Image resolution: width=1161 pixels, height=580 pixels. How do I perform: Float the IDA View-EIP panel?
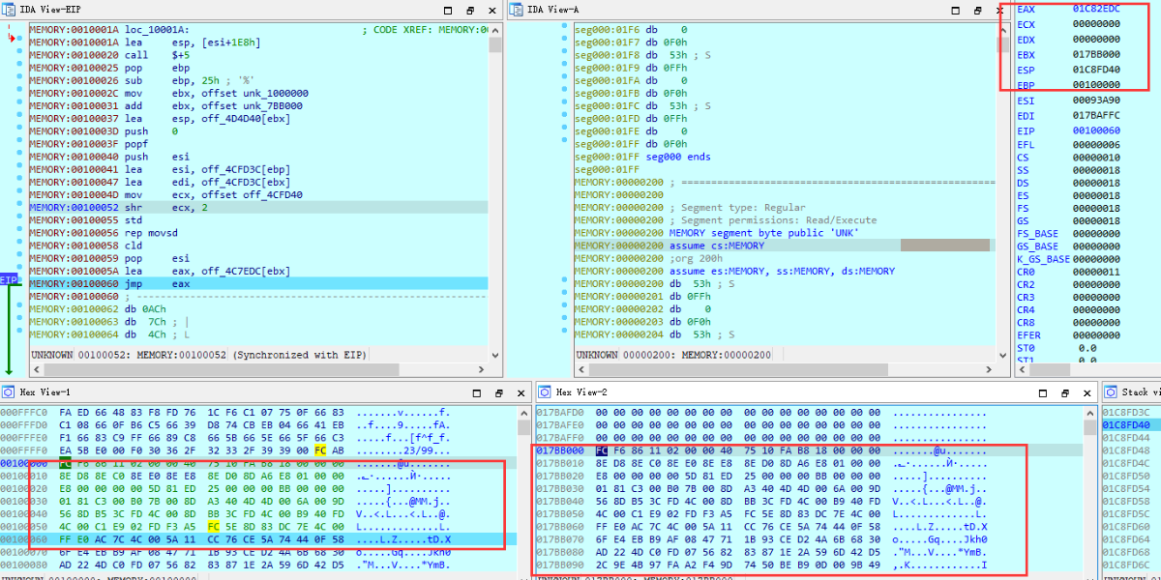[470, 11]
